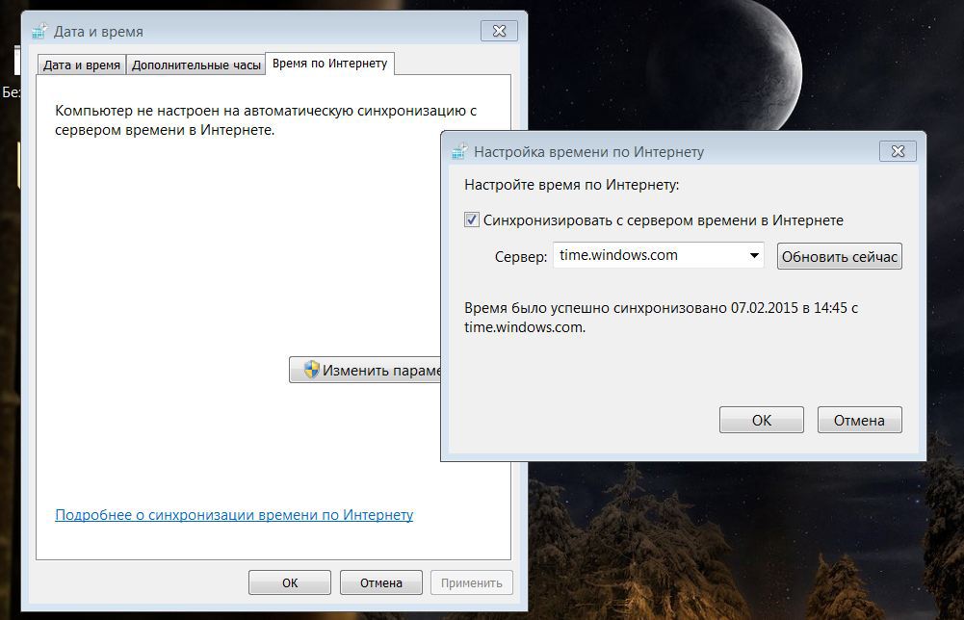Select Время по Интернету tab
The height and width of the screenshot is (620, 964).
[329, 64]
